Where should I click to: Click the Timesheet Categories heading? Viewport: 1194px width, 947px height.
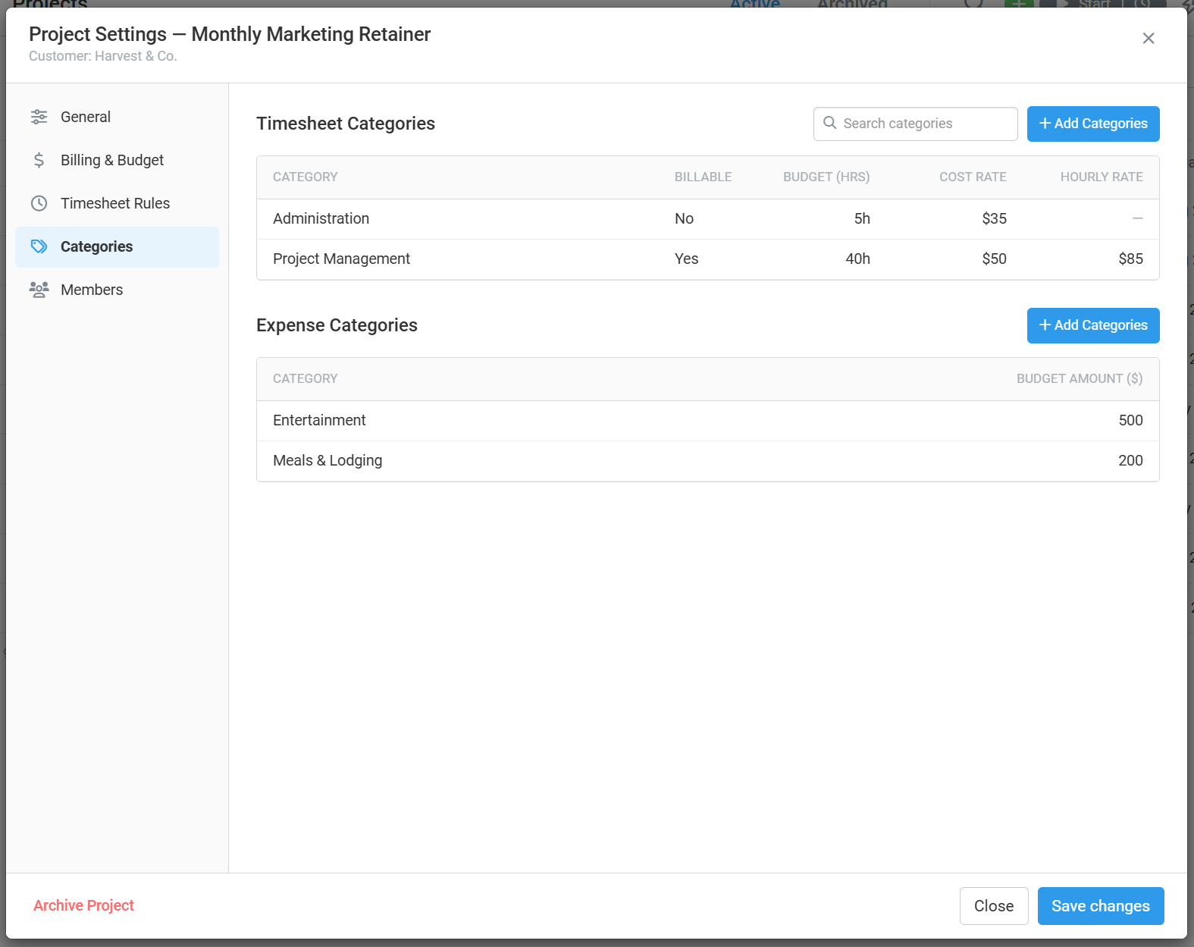tap(346, 124)
